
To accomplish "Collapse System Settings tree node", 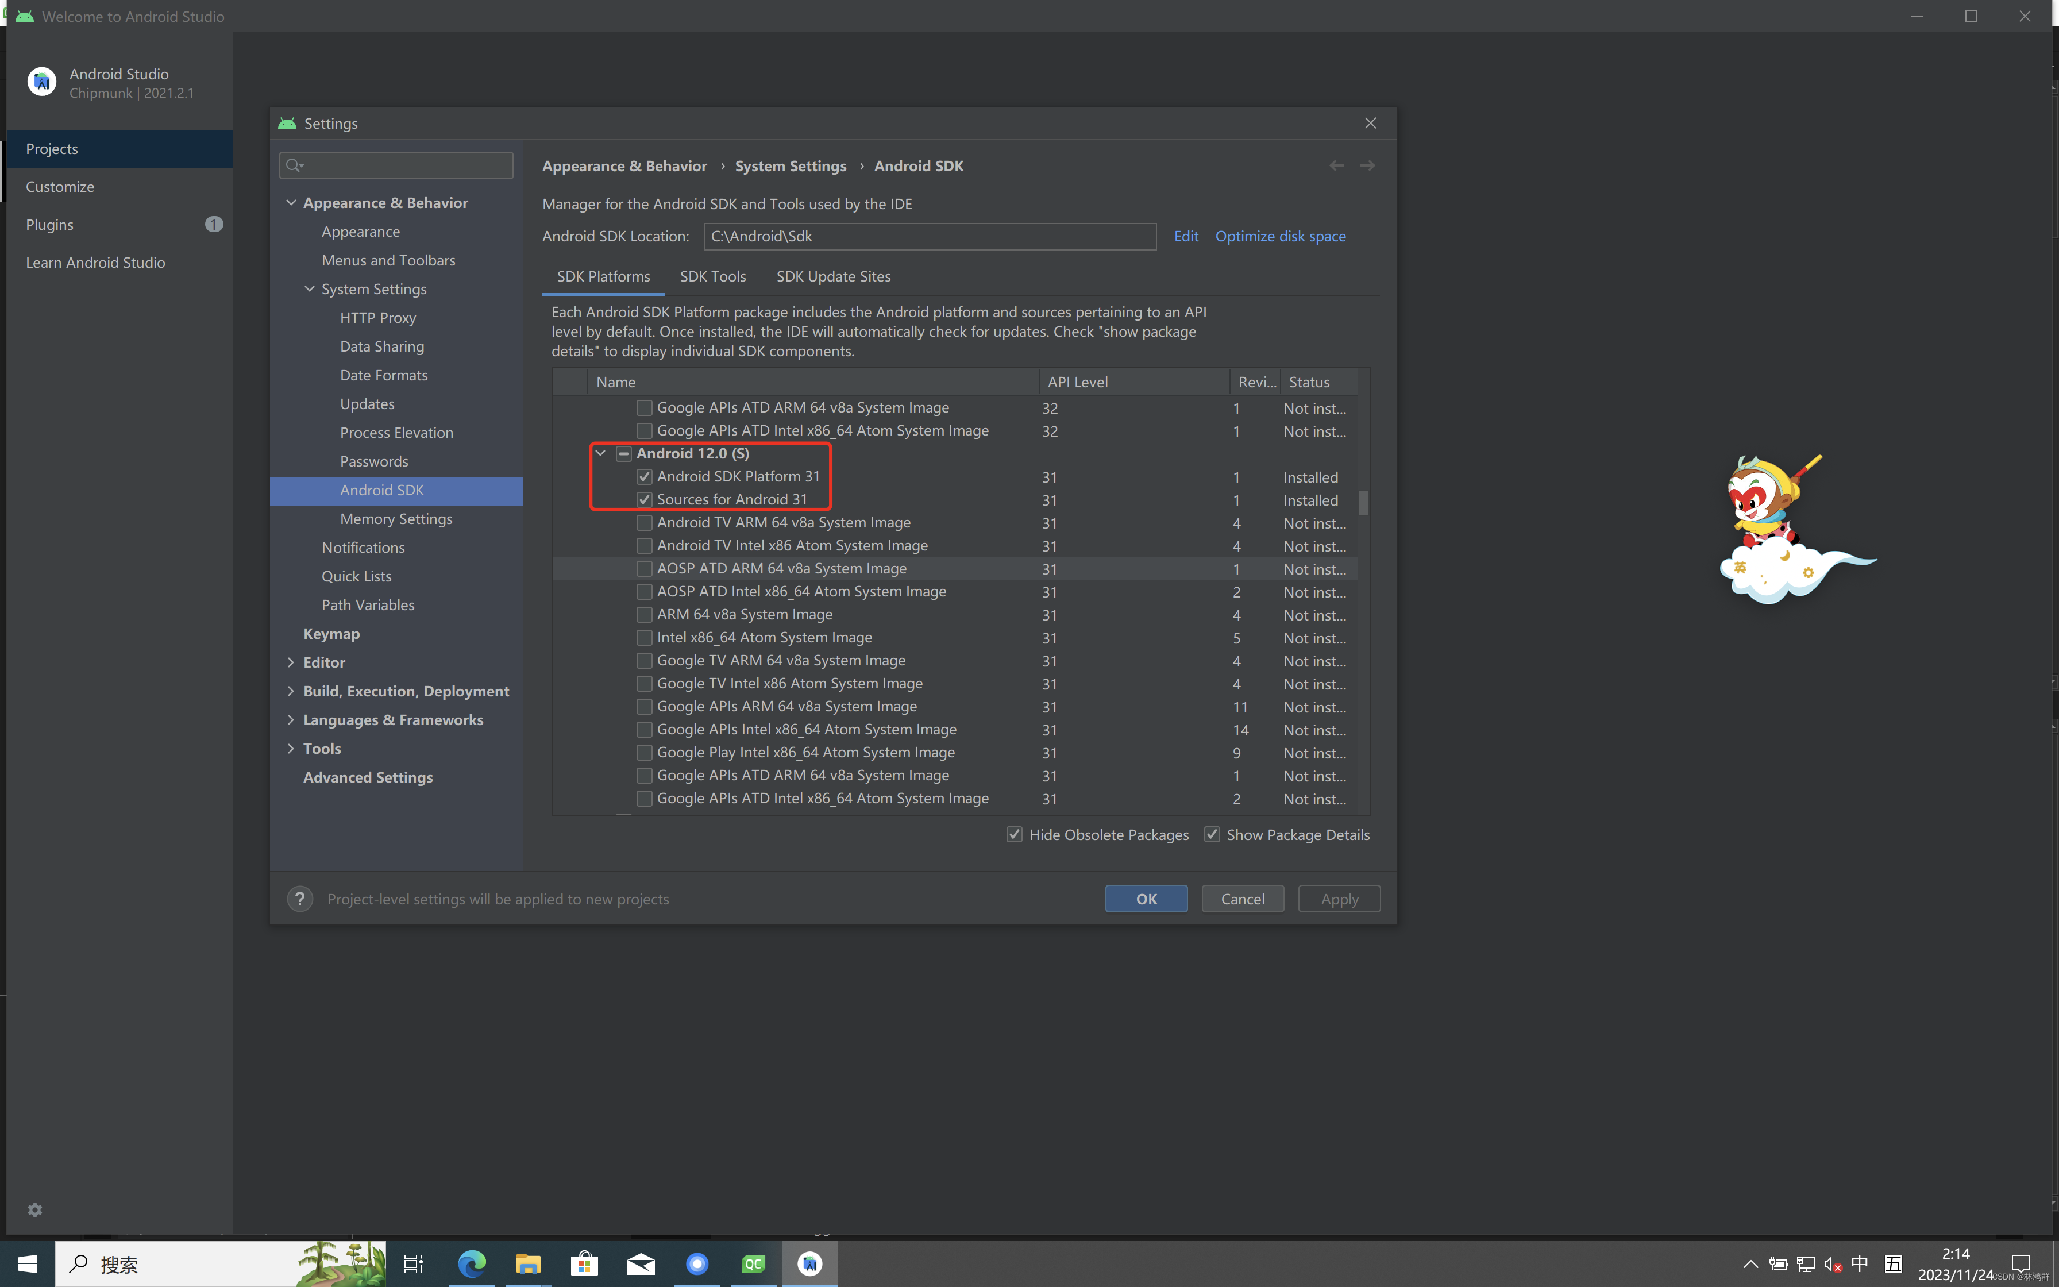I will [310, 288].
